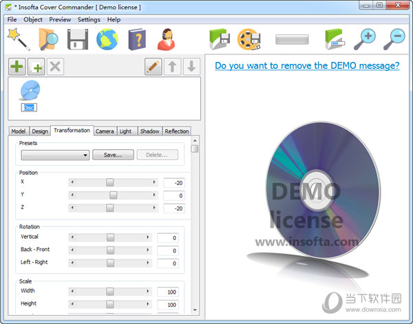
Task: Click the Height scale value field
Action: (x=168, y=305)
